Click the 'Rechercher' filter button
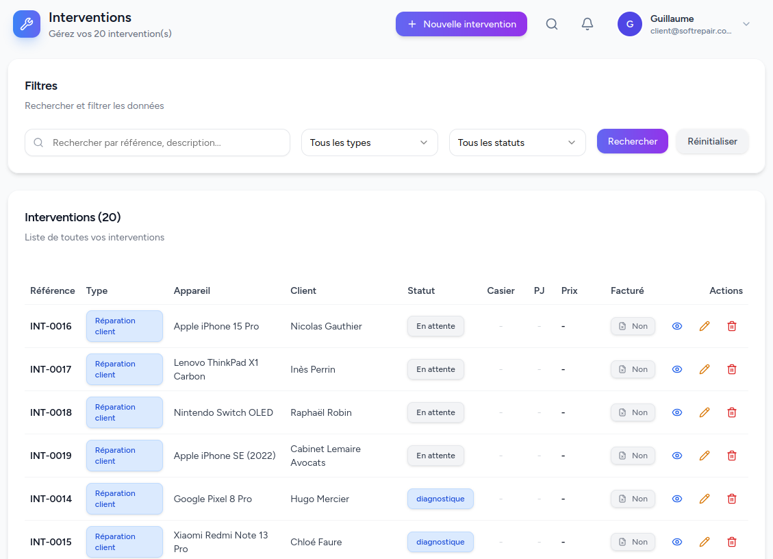773x559 pixels. pyautogui.click(x=632, y=141)
